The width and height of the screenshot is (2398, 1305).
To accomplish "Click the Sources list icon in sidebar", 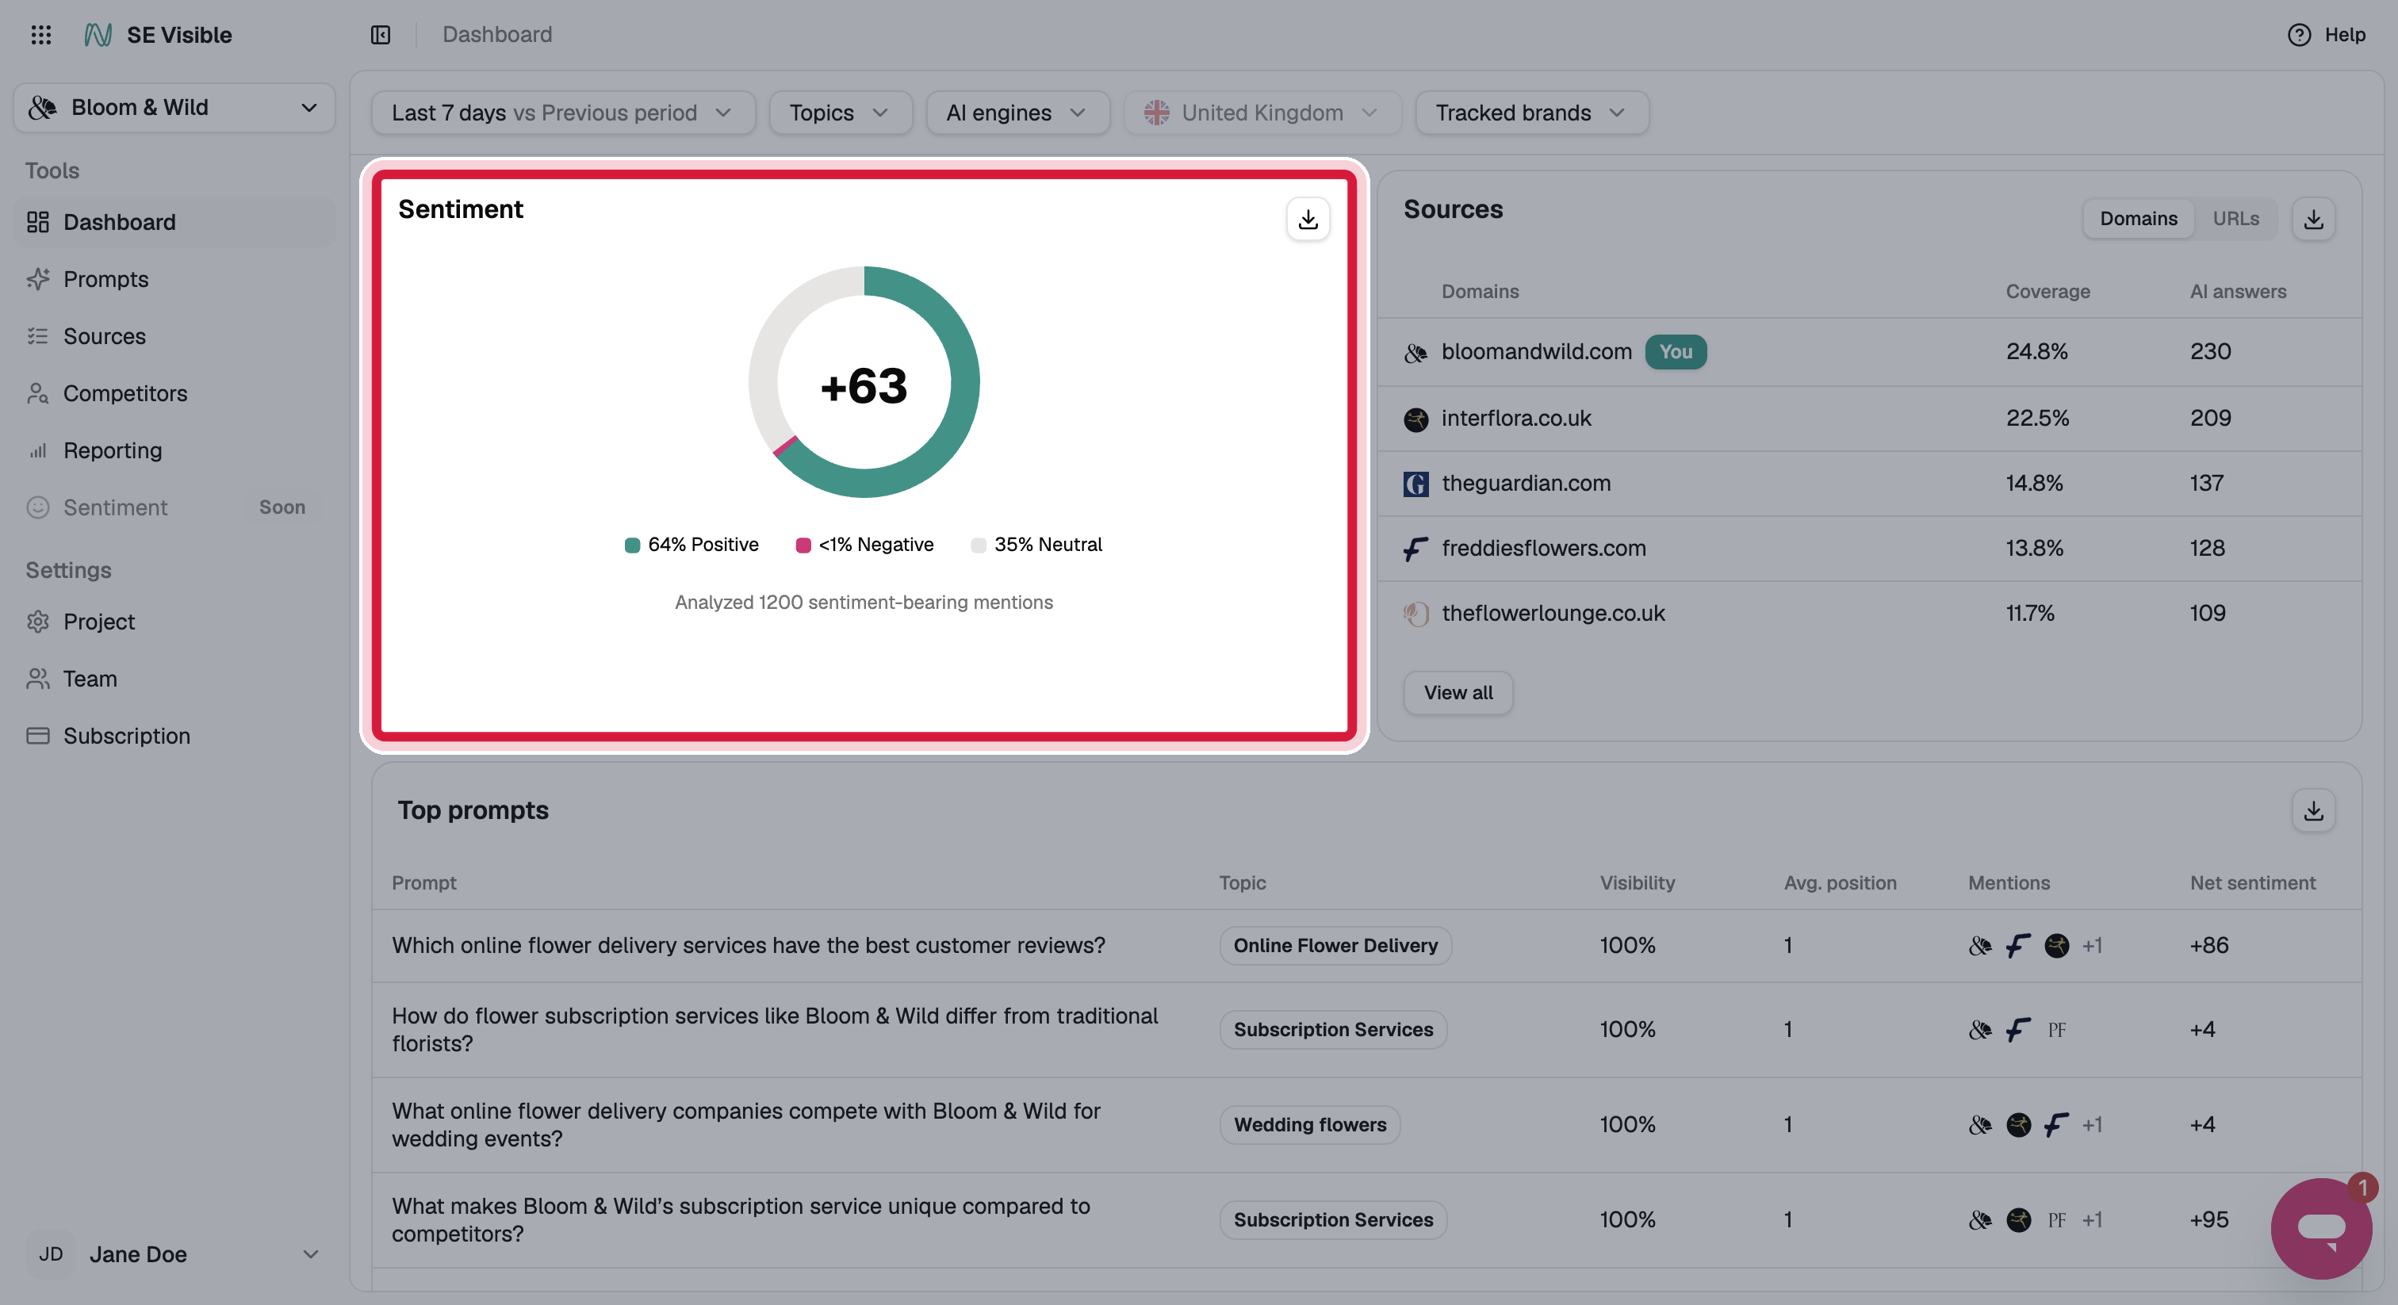I will (38, 336).
